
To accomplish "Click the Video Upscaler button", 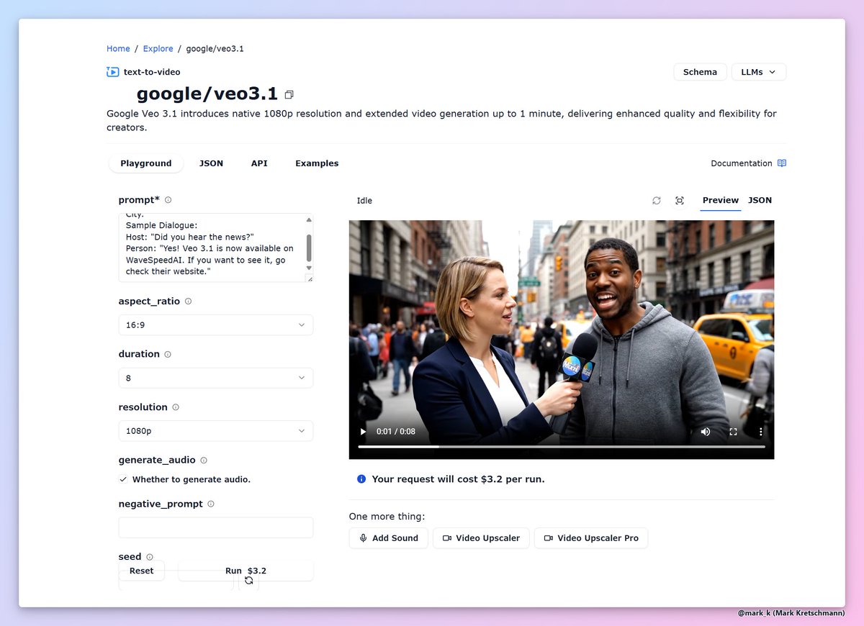I will click(481, 538).
